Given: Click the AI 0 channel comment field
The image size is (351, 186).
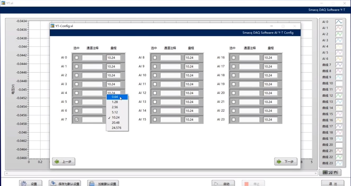Looking at the screenshot, I should tap(92, 58).
